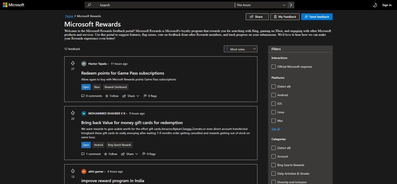The width and height of the screenshot is (397, 184).
Task: Click the Sign In link
Action: pyautogui.click(x=387, y=5)
